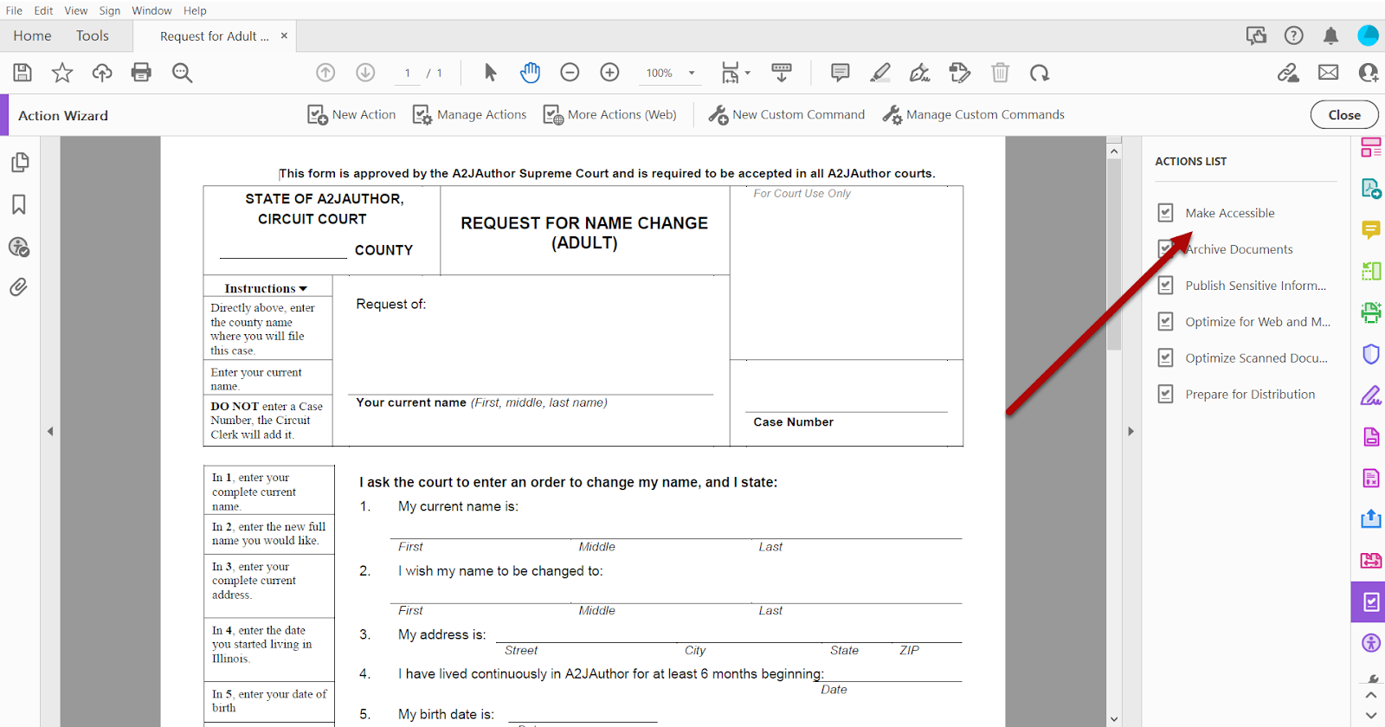Click New Custom Command
Image resolution: width=1385 pixels, height=727 pixels.
click(x=786, y=114)
